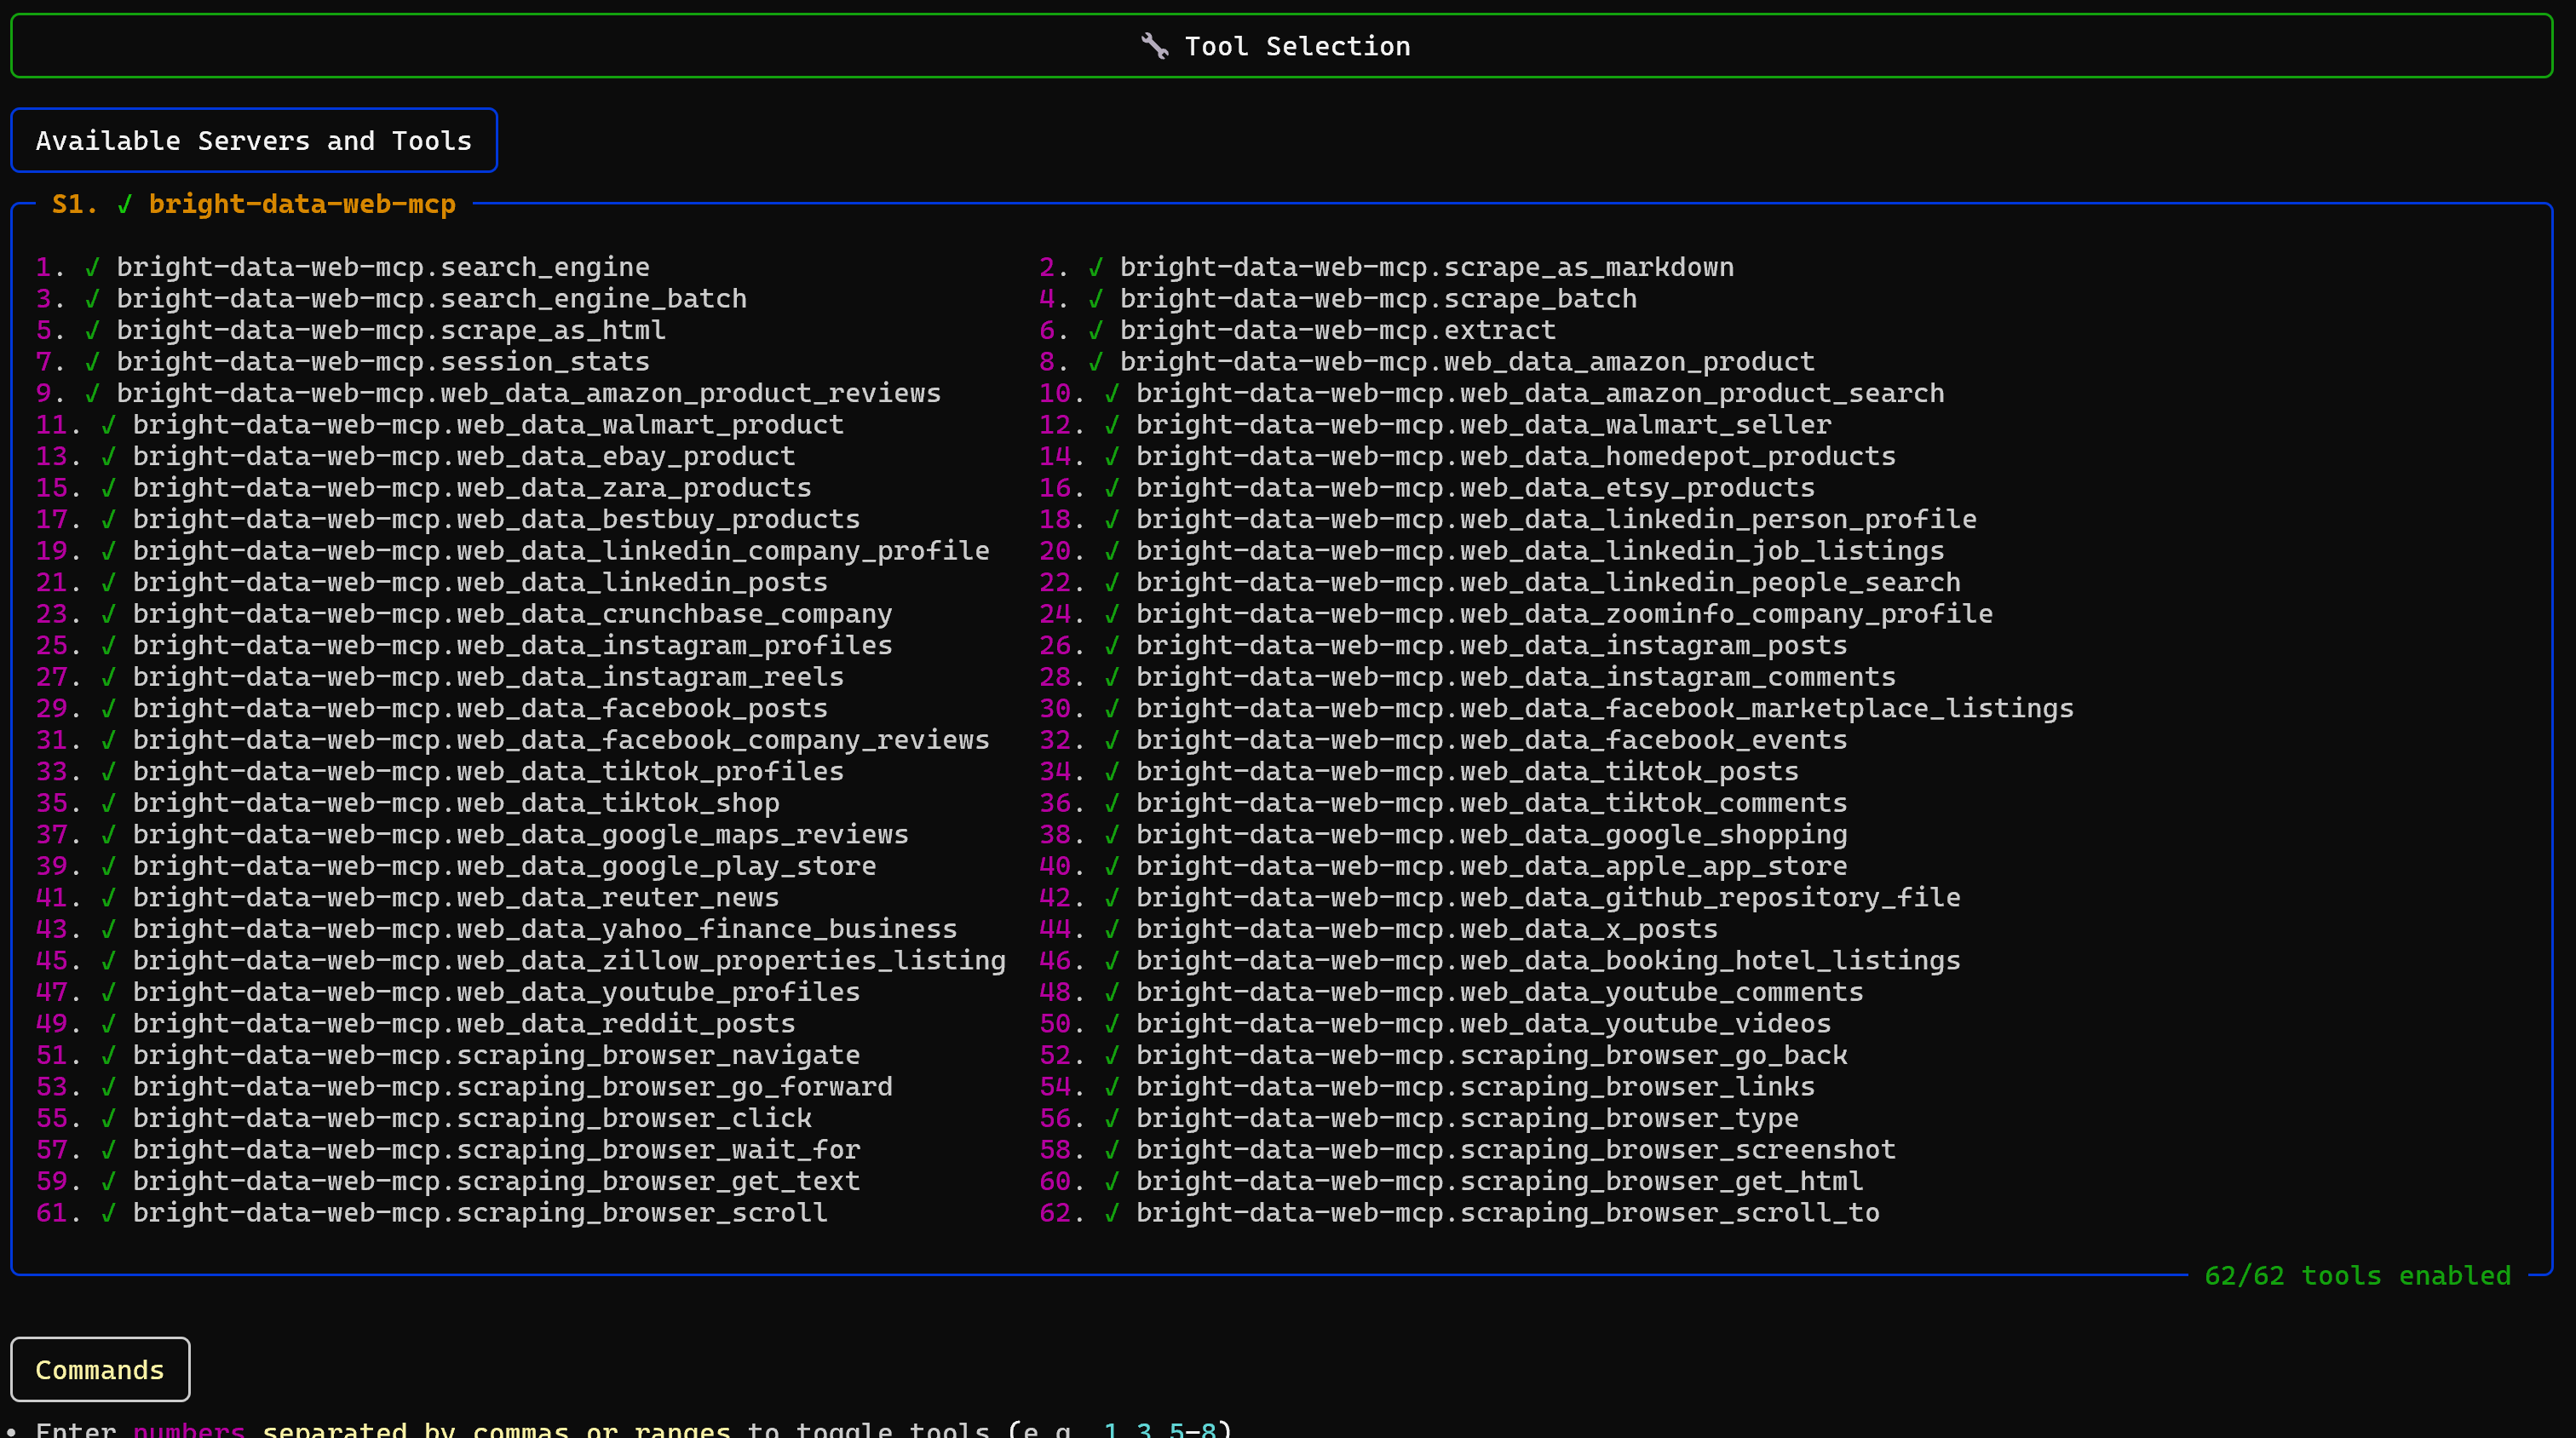Toggle the extract tool checkmark

tap(1097, 330)
